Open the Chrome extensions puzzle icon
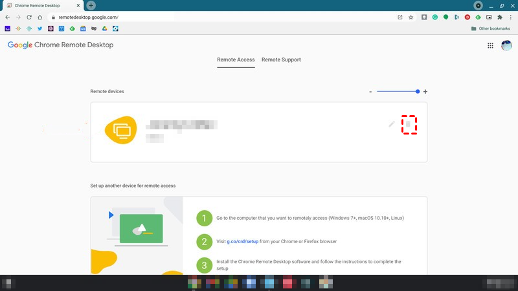Image resolution: width=518 pixels, height=291 pixels. (x=499, y=17)
